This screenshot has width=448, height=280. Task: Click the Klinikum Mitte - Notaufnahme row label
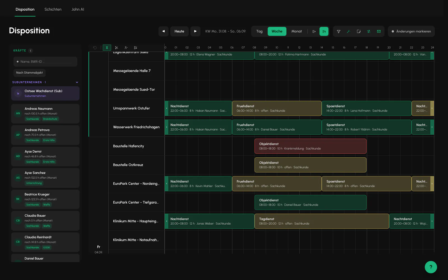[x=136, y=240]
